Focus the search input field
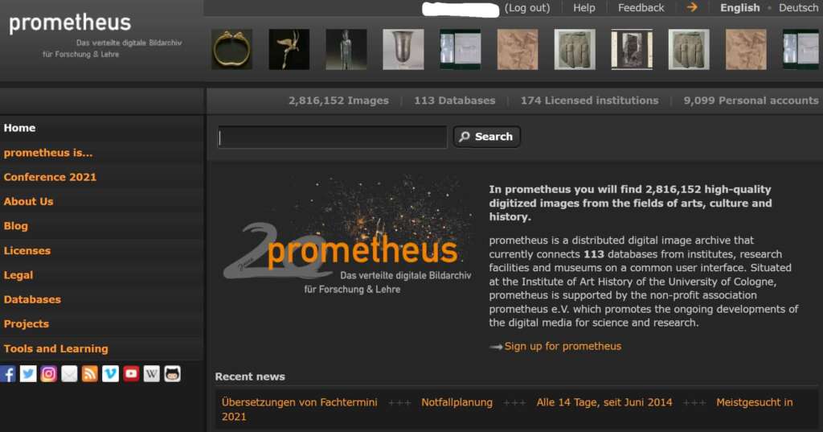 [x=332, y=138]
